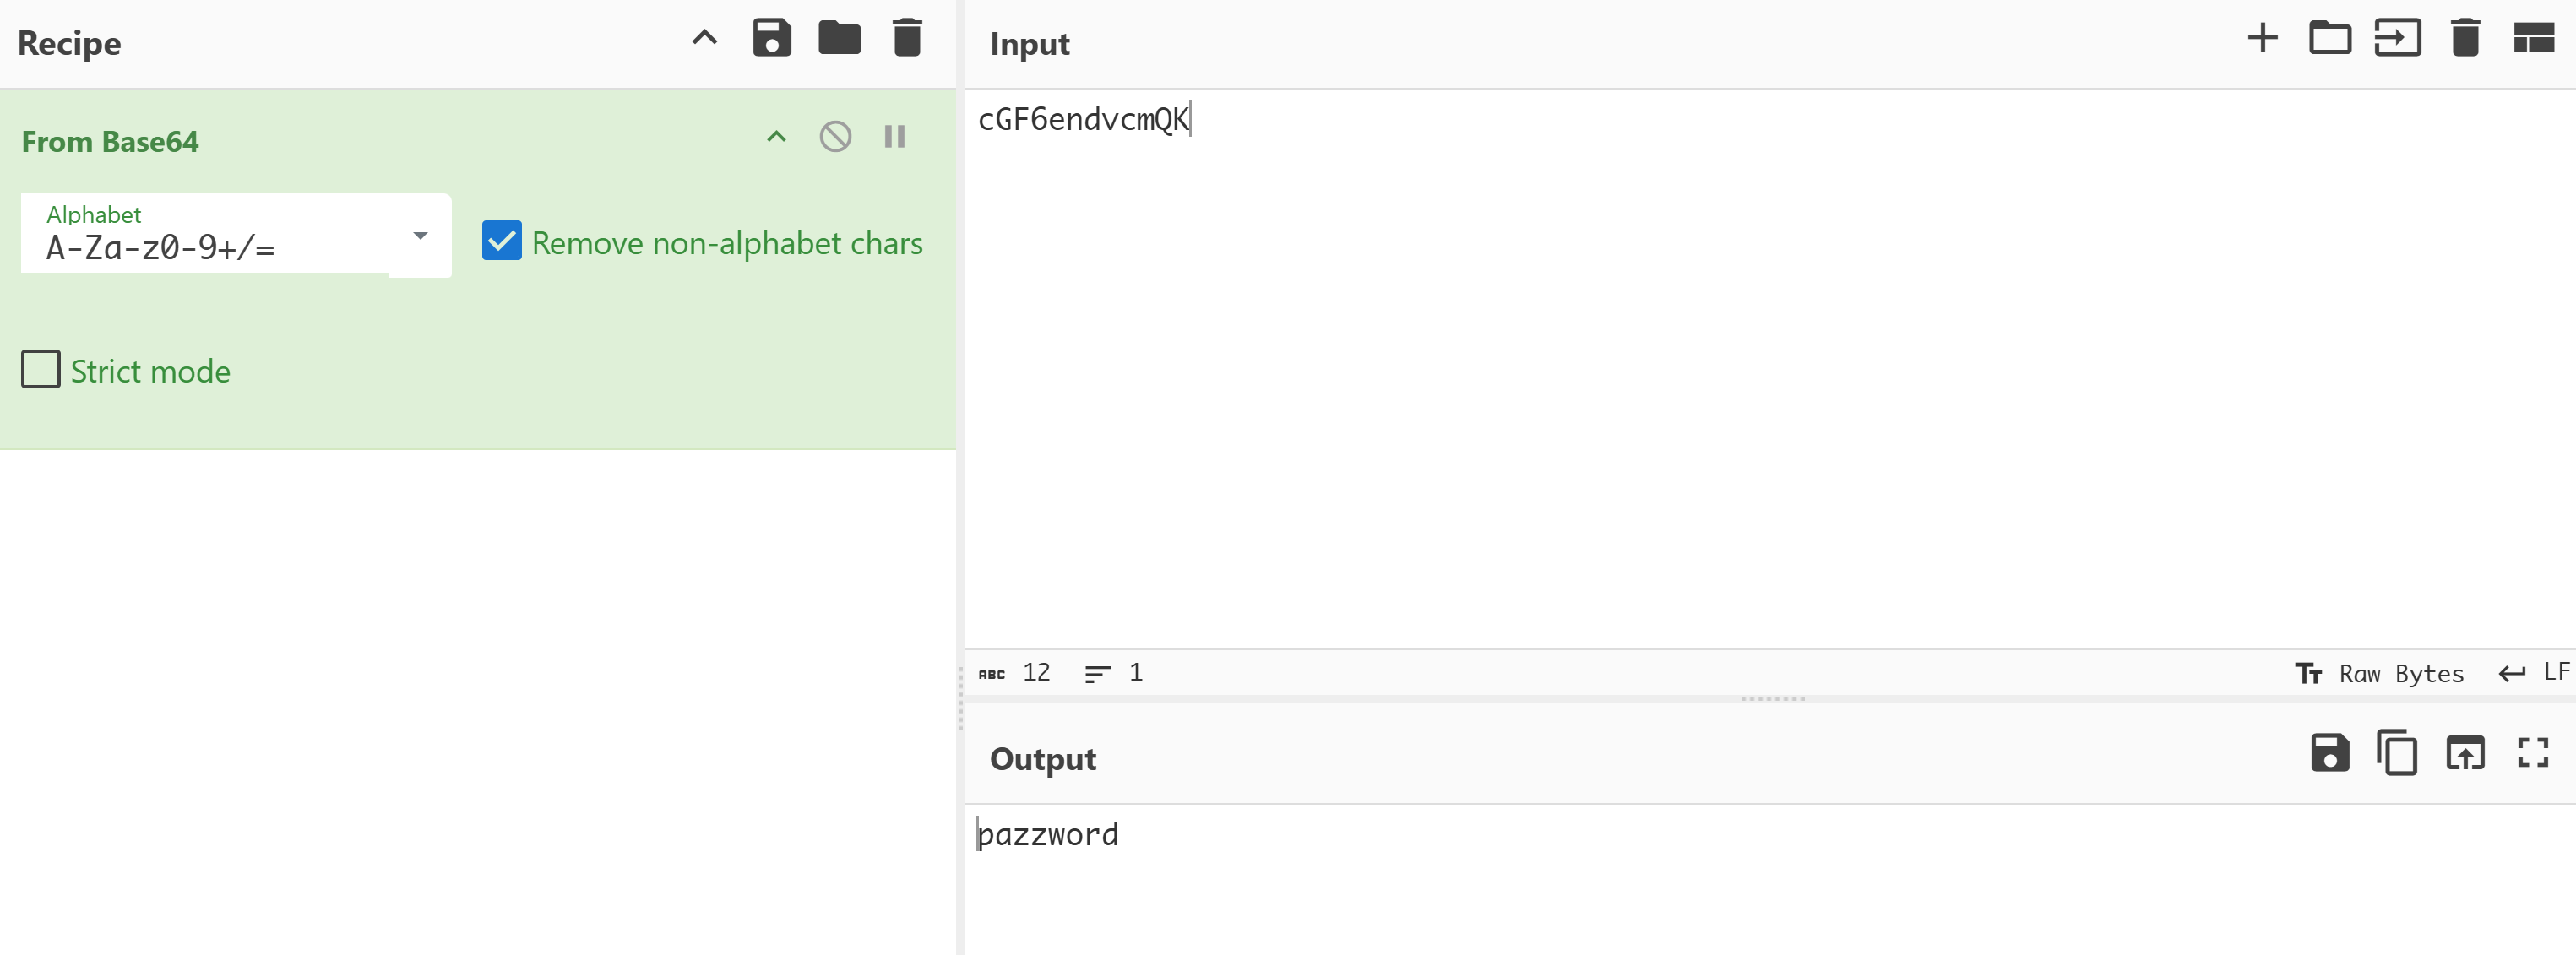The image size is (2576, 955).
Task: Save output to file
Action: [x=2329, y=753]
